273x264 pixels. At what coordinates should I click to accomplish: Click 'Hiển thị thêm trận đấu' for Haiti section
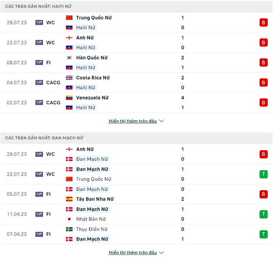[x=133, y=121]
